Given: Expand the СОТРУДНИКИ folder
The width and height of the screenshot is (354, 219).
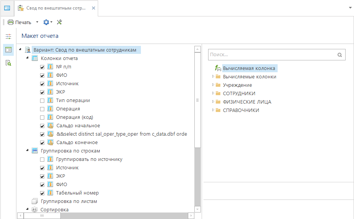Looking at the screenshot, I should [x=213, y=93].
